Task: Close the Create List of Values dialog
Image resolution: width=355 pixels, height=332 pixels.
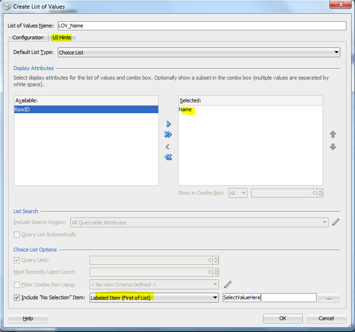Action: point(340,4)
